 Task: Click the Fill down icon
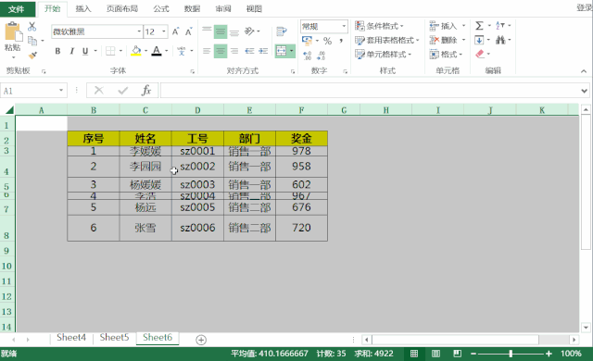click(479, 40)
